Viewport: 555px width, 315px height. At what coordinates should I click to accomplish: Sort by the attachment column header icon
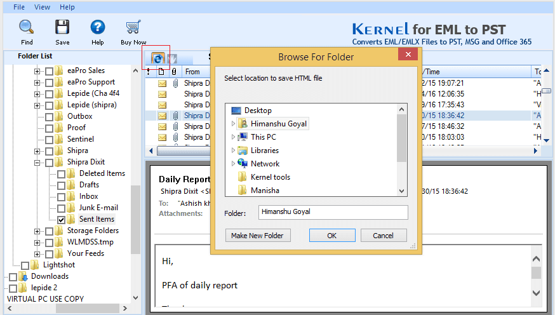[174, 72]
